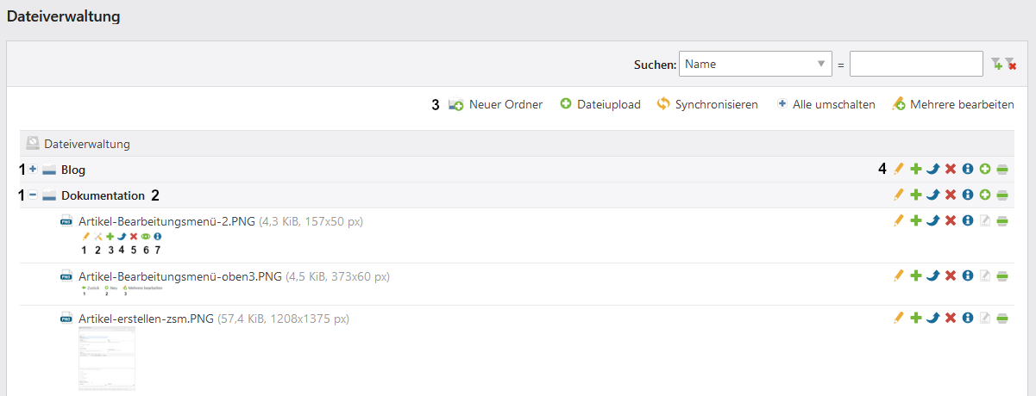Collapse the Dokumentation folder
The height and width of the screenshot is (396, 1036).
click(x=33, y=195)
